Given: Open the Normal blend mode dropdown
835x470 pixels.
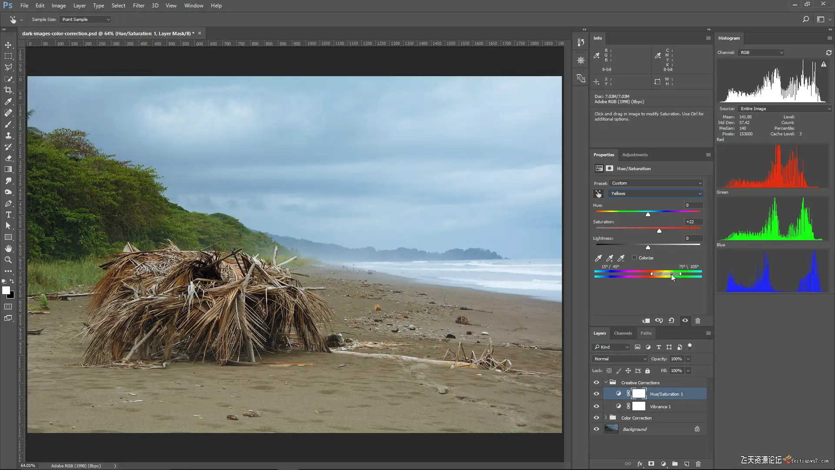Looking at the screenshot, I should (619, 359).
